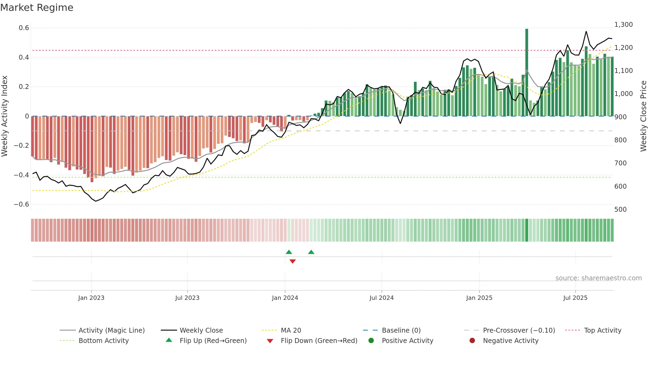Click the Market Regime chart title

[37, 8]
